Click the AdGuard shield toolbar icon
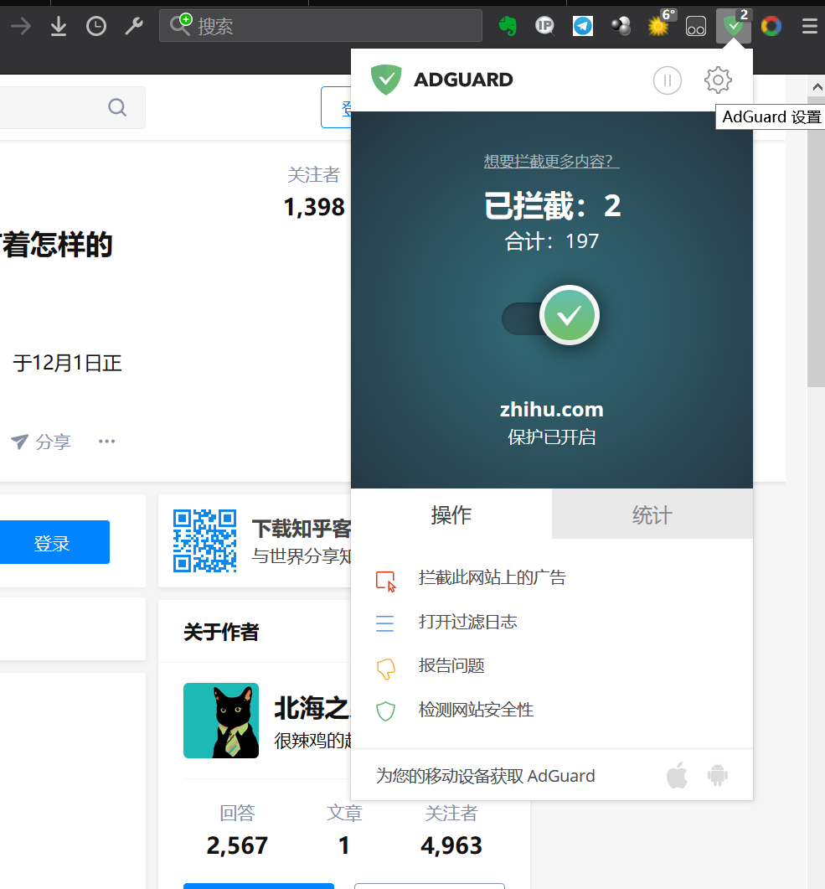 (x=734, y=25)
